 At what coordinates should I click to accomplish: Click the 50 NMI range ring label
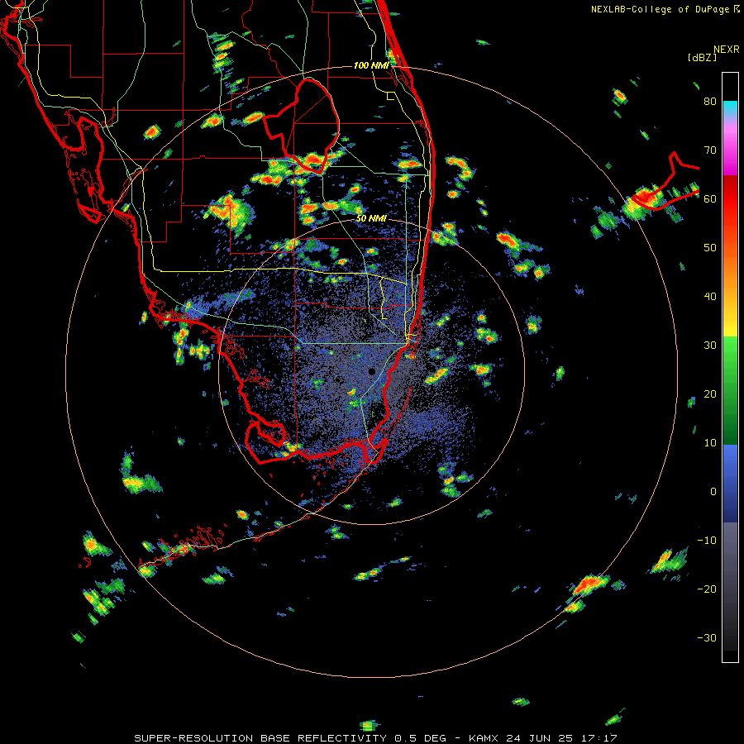[371, 219]
